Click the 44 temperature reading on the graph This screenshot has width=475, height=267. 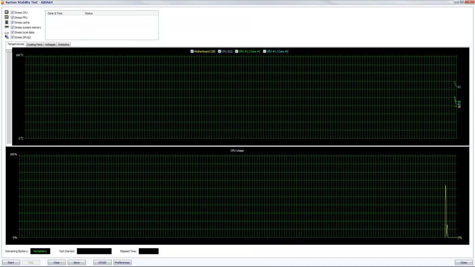pos(459,102)
